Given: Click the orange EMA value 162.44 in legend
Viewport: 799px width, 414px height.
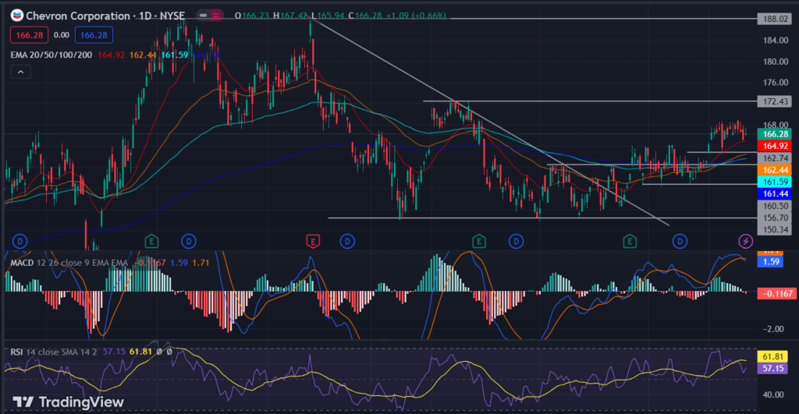Looking at the screenshot, I should pos(143,55).
